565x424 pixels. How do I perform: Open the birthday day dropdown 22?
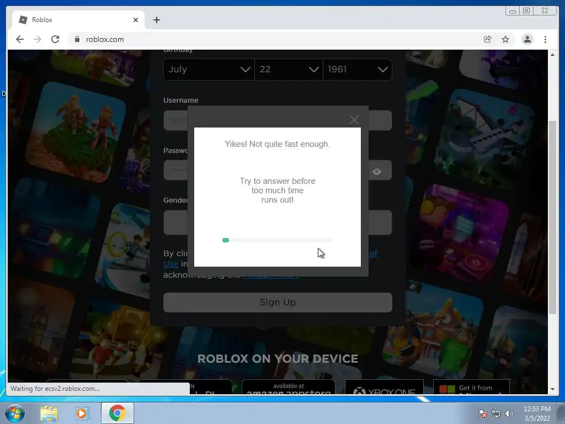[289, 69]
